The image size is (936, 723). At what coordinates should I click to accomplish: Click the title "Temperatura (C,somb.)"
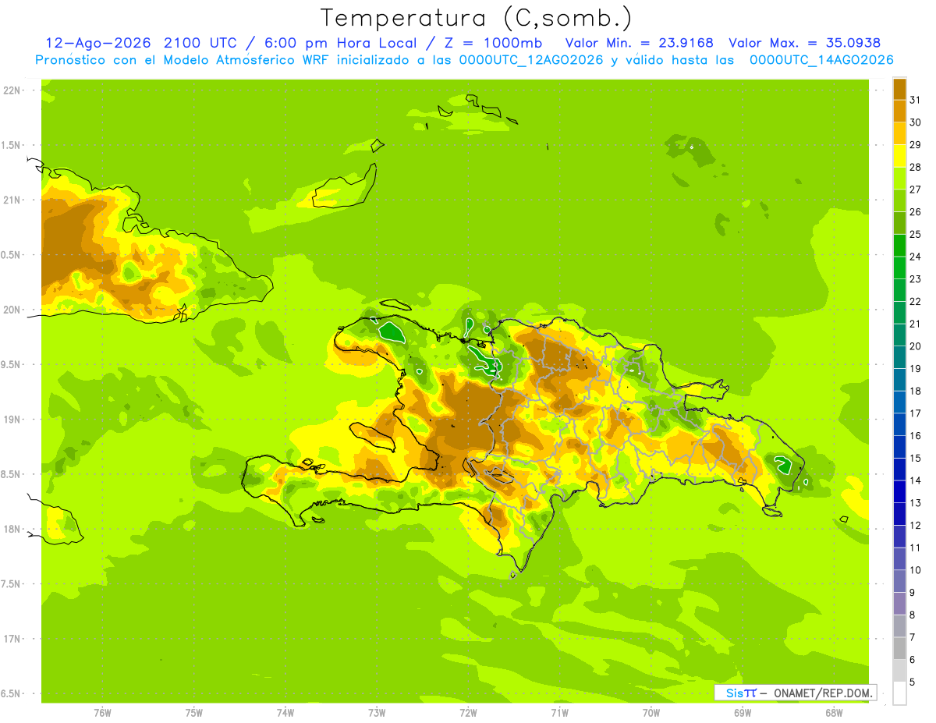476,18
